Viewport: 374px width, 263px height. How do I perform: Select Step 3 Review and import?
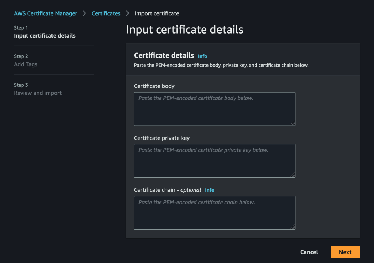[x=38, y=93]
